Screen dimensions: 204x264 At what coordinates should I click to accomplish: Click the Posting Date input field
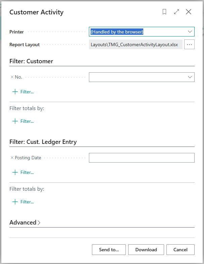click(x=141, y=158)
